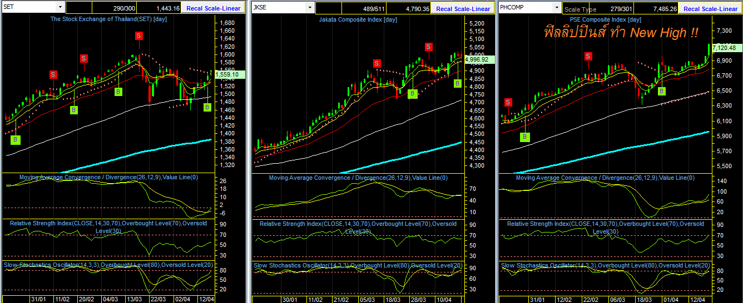The image size is (743, 303).
Task: Click the orange New High annotation text
Action: click(x=621, y=33)
